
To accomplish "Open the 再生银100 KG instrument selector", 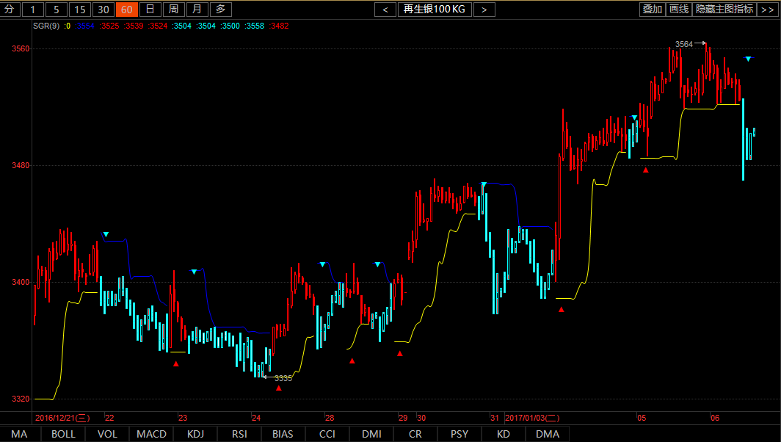I will point(435,10).
